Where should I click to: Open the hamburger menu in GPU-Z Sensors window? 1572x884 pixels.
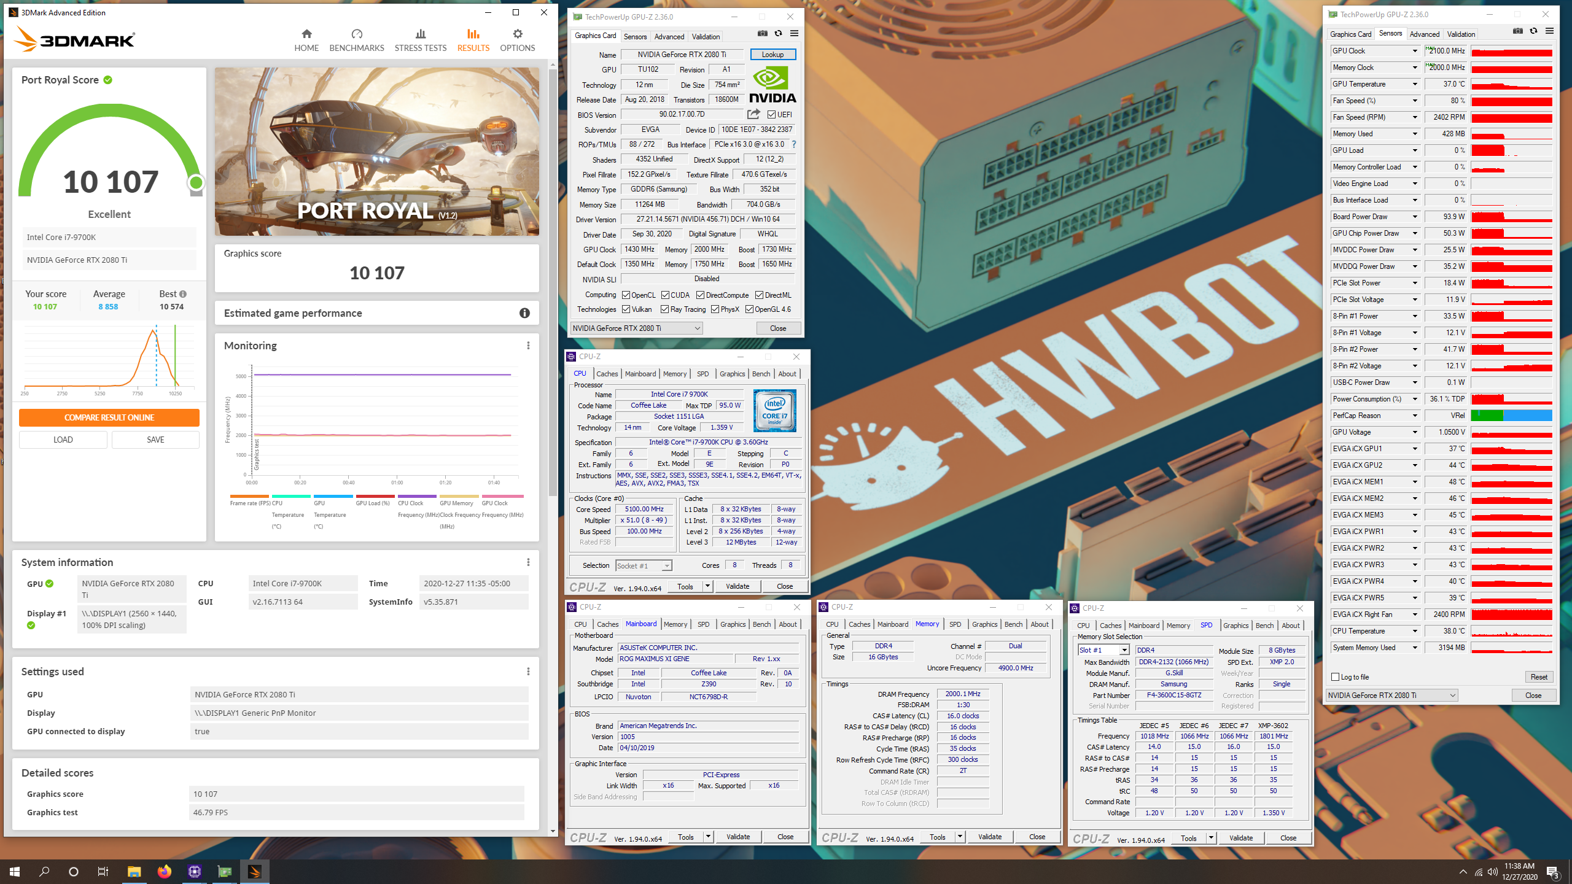(1549, 31)
